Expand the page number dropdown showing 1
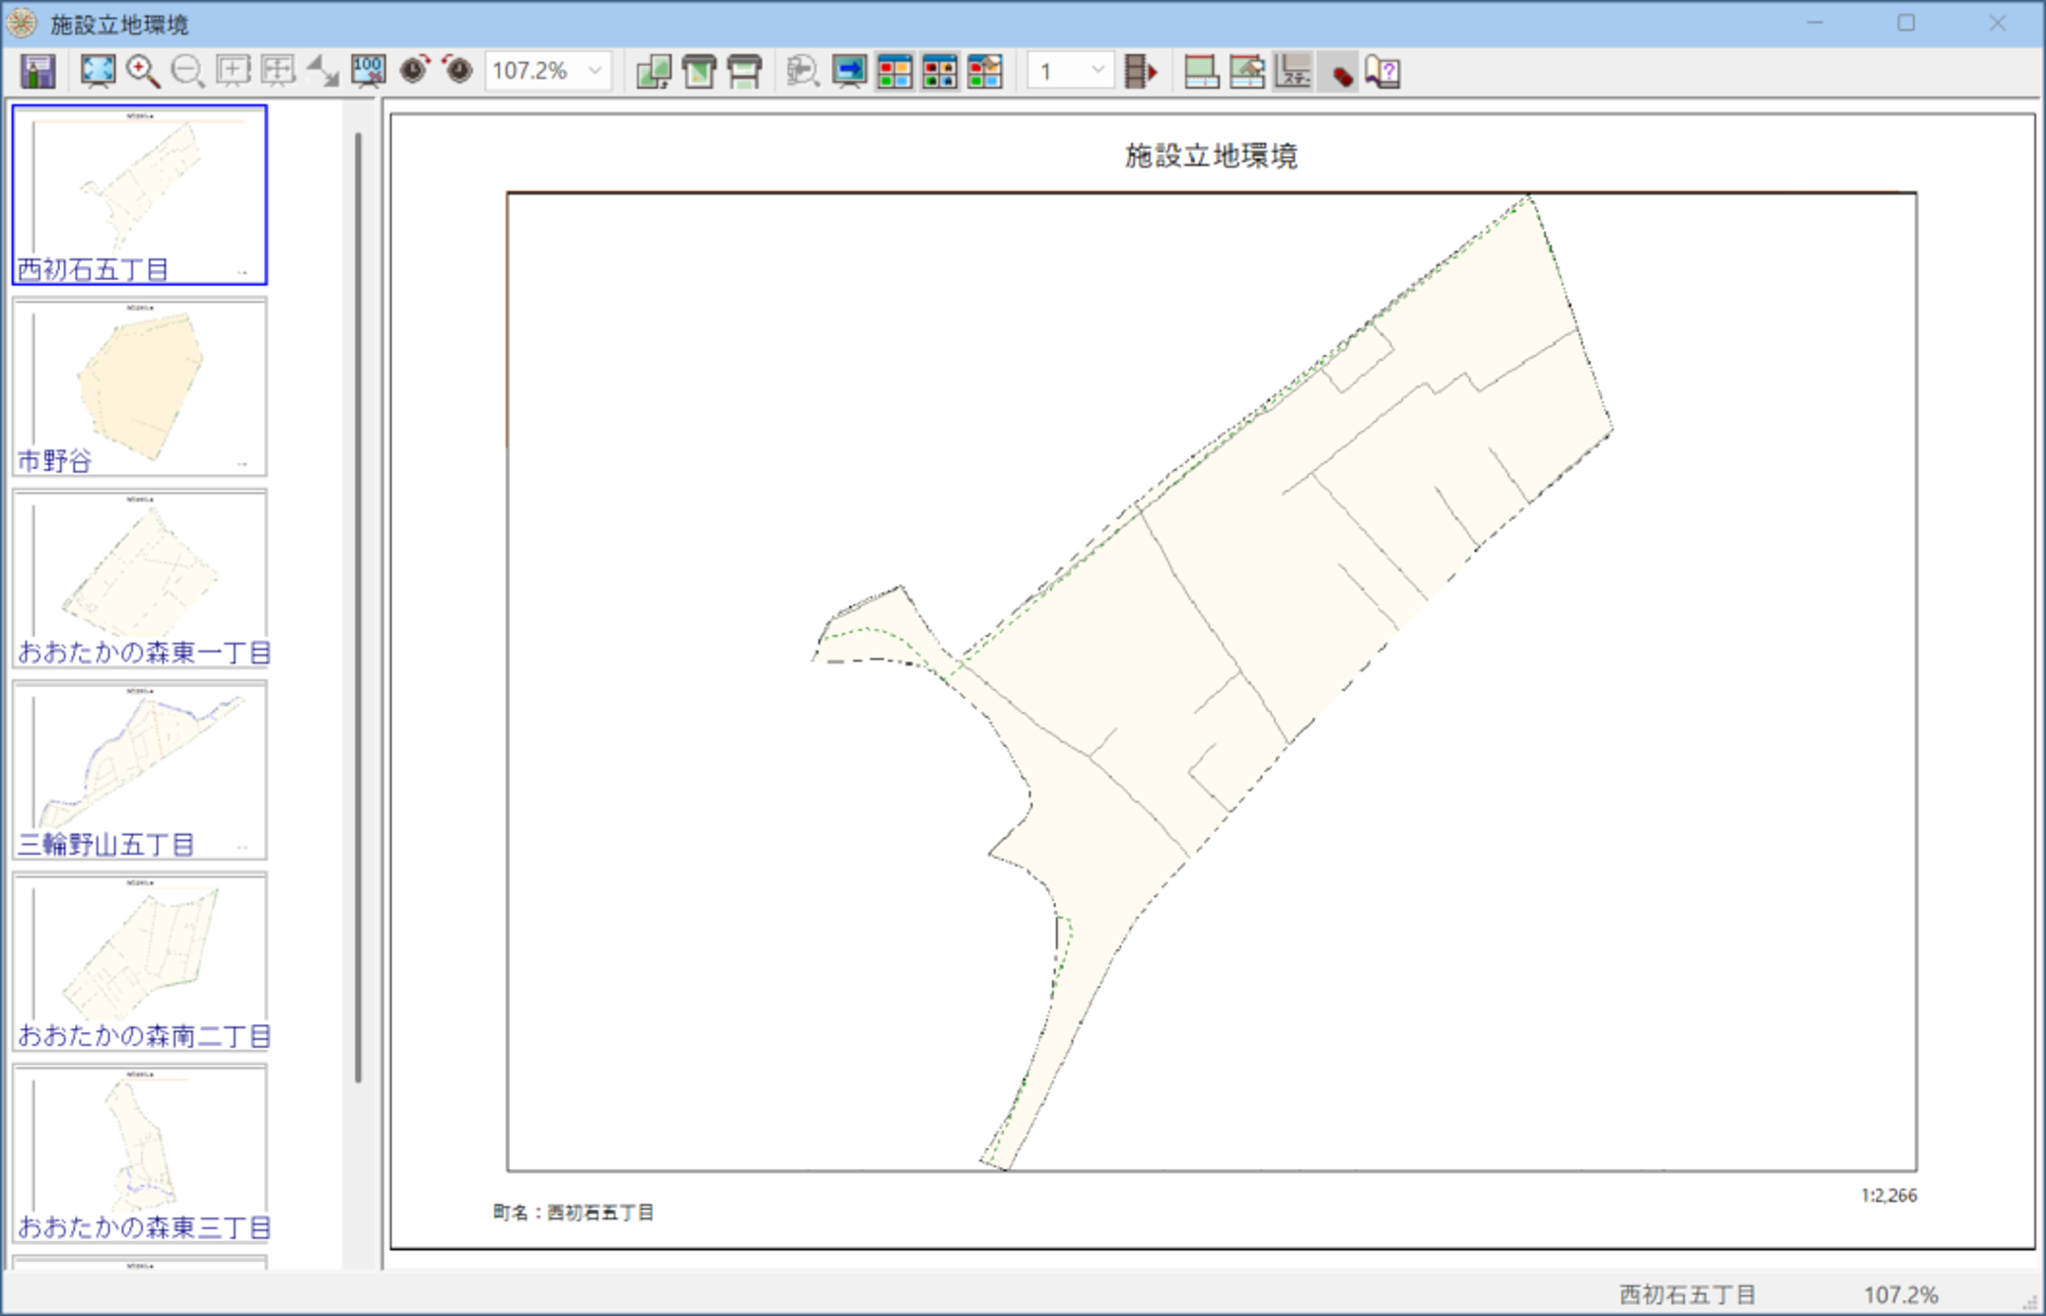2046x1316 pixels. pyautogui.click(x=1097, y=71)
